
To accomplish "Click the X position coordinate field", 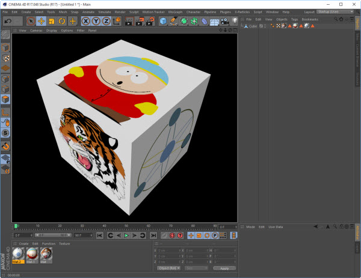I will coord(169,250).
